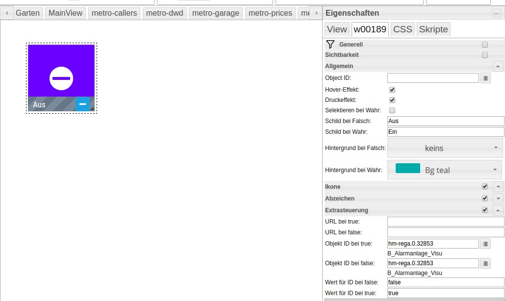Click the blue minus badge on the tile
This screenshot has height=301, width=505.
tap(82, 104)
